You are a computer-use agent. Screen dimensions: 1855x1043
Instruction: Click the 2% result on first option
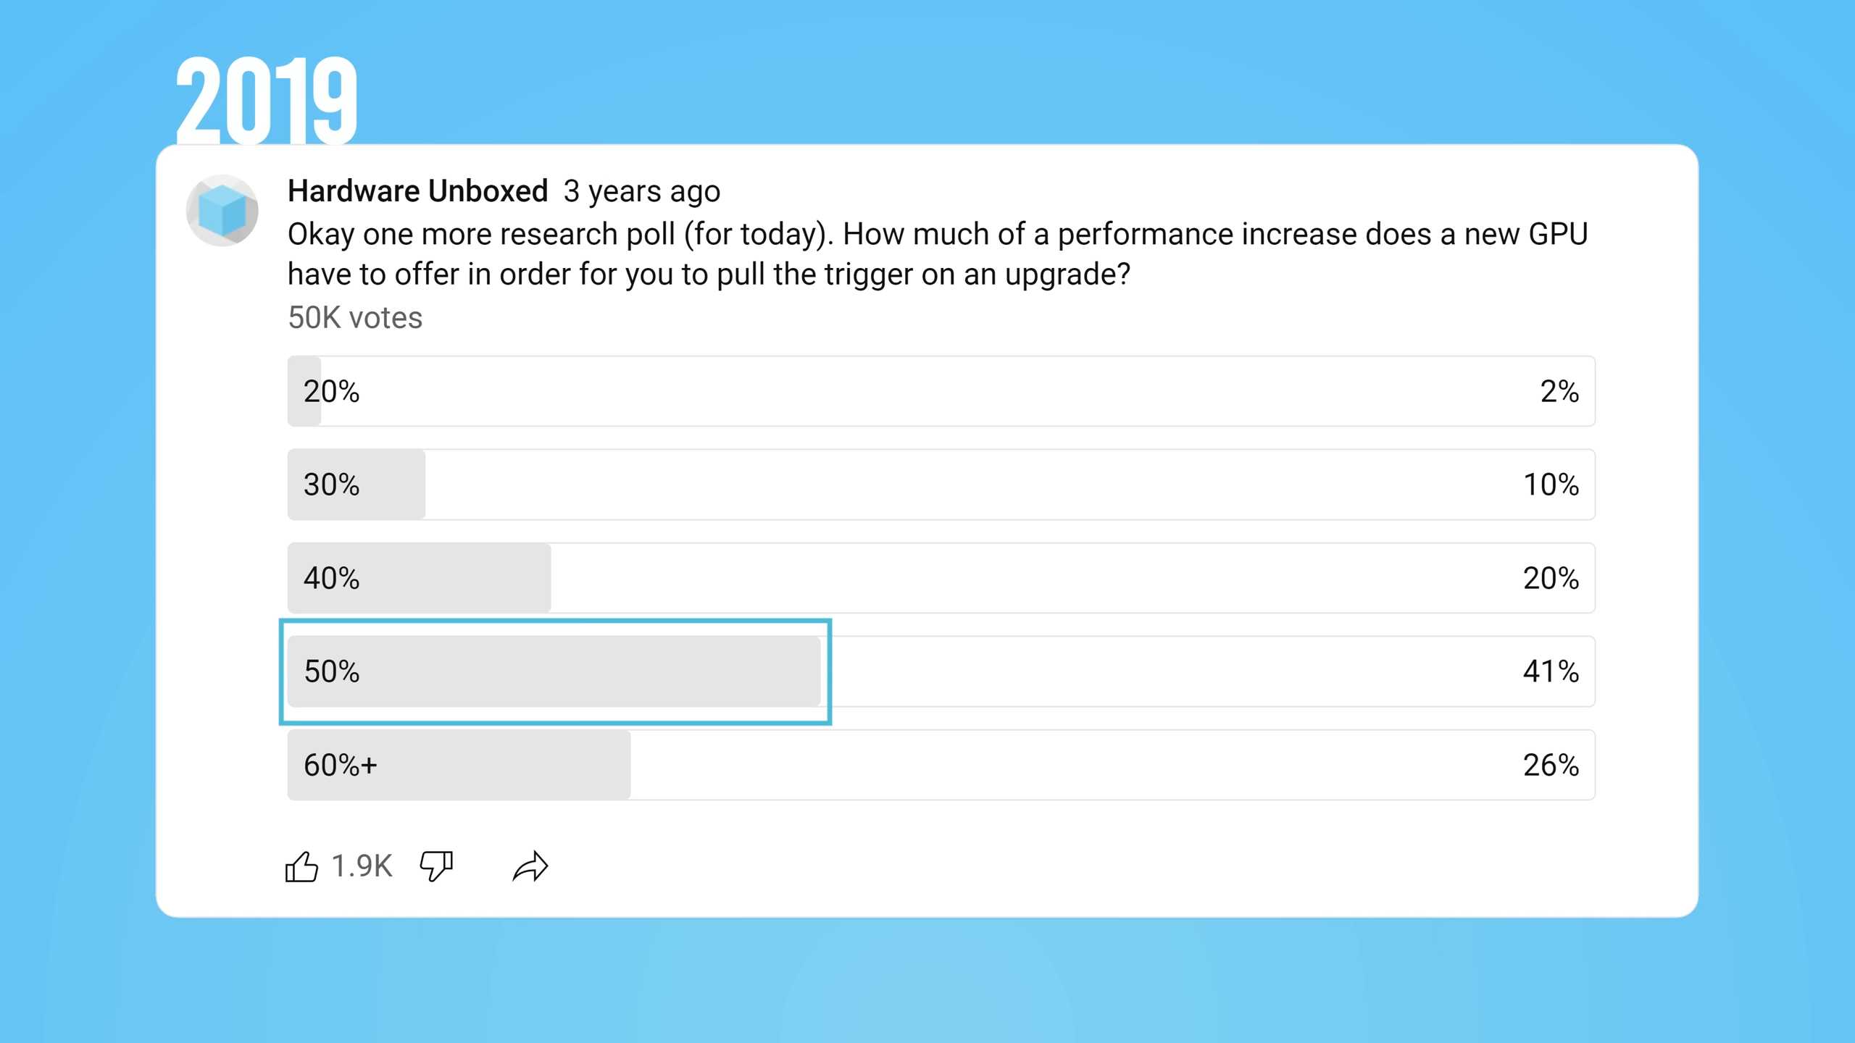click(x=1559, y=392)
